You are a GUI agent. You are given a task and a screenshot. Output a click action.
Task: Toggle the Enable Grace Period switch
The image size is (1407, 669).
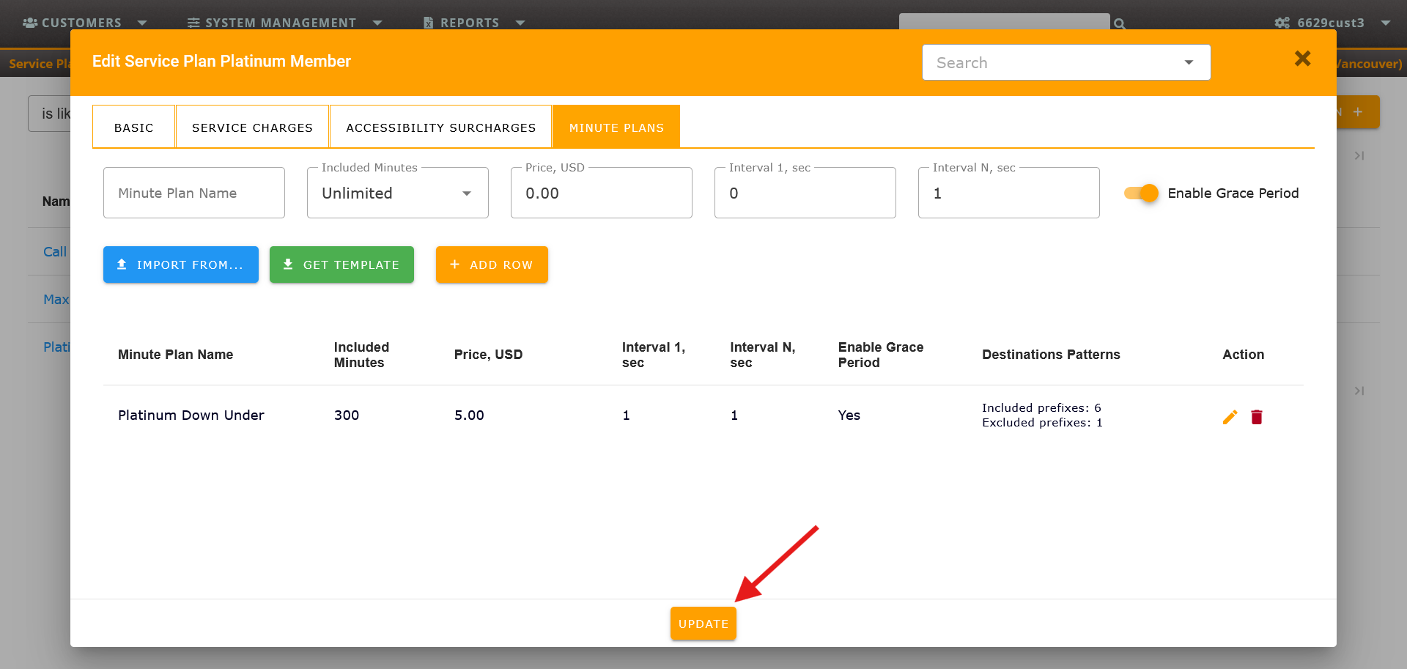(1141, 193)
